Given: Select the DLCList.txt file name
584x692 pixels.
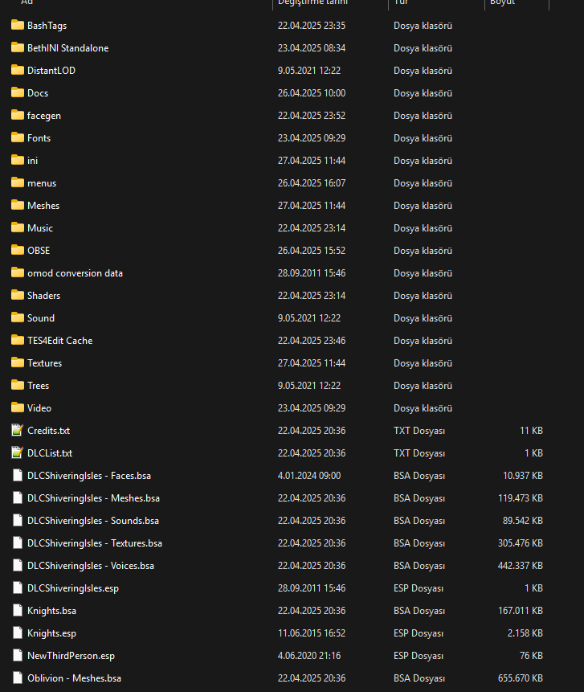Looking at the screenshot, I should click(x=50, y=453).
